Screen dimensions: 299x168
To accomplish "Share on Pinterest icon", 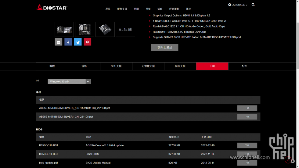I will [88, 42].
